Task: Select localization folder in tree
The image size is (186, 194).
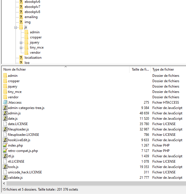Action: tap(33, 58)
